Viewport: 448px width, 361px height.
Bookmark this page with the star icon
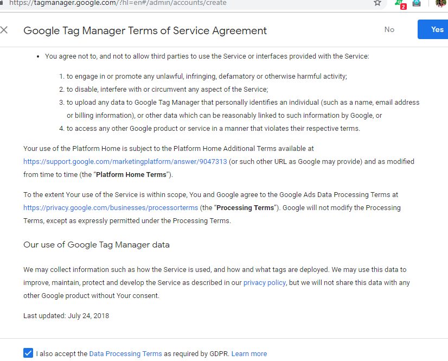click(x=377, y=3)
